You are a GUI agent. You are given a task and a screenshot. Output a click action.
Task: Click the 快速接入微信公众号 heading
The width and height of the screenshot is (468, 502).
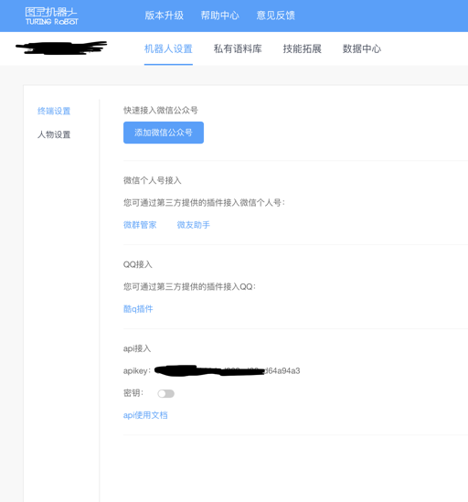point(161,111)
